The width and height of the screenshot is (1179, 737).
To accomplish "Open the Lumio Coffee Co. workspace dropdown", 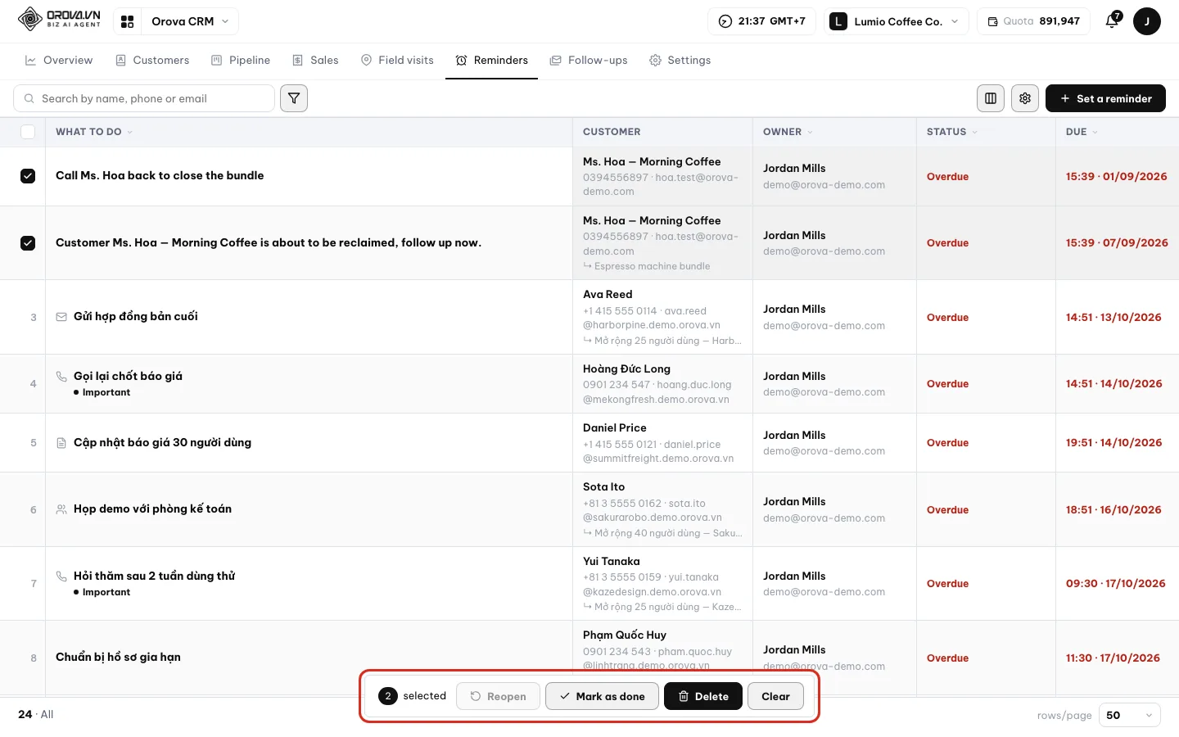I will click(x=897, y=21).
